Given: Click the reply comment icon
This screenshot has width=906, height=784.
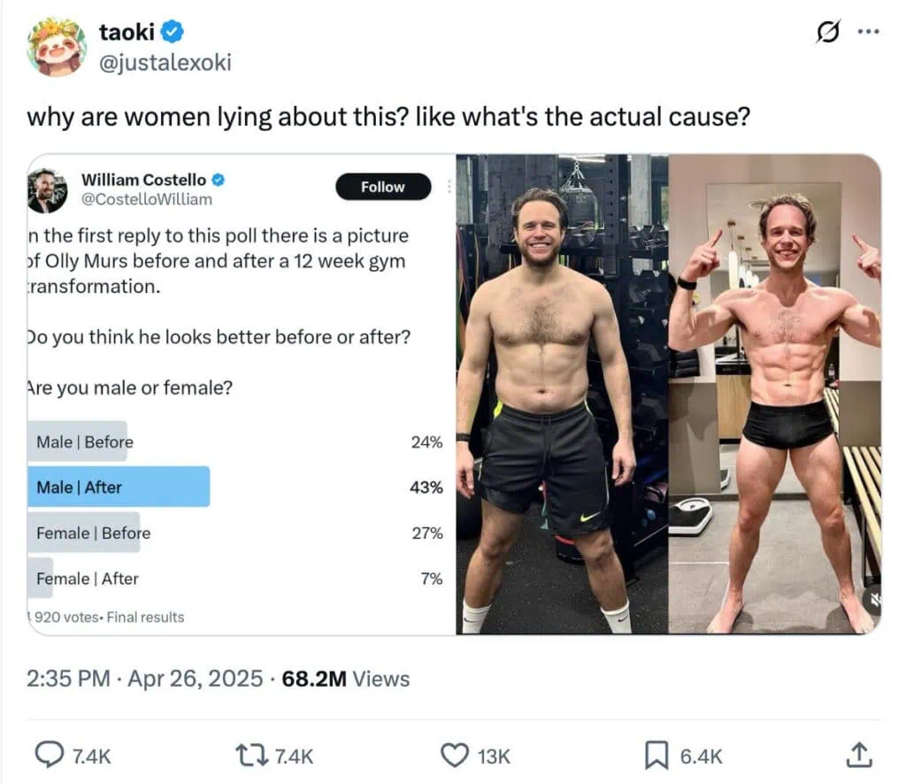Looking at the screenshot, I should pyautogui.click(x=48, y=755).
